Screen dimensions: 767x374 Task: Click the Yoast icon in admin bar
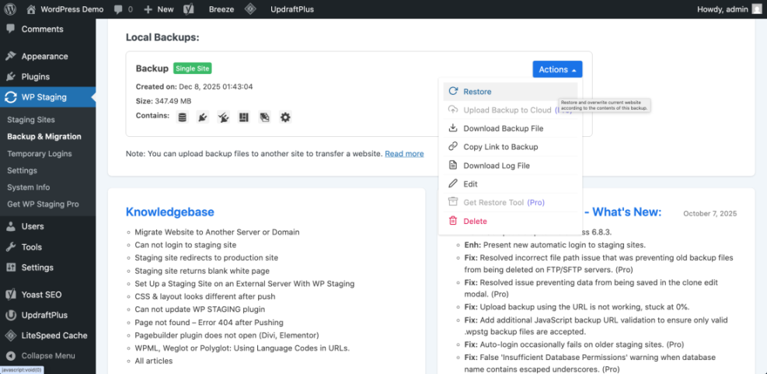click(189, 9)
